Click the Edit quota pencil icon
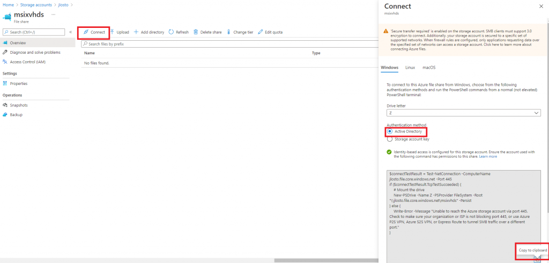The height and width of the screenshot is (263, 549). 260,32
